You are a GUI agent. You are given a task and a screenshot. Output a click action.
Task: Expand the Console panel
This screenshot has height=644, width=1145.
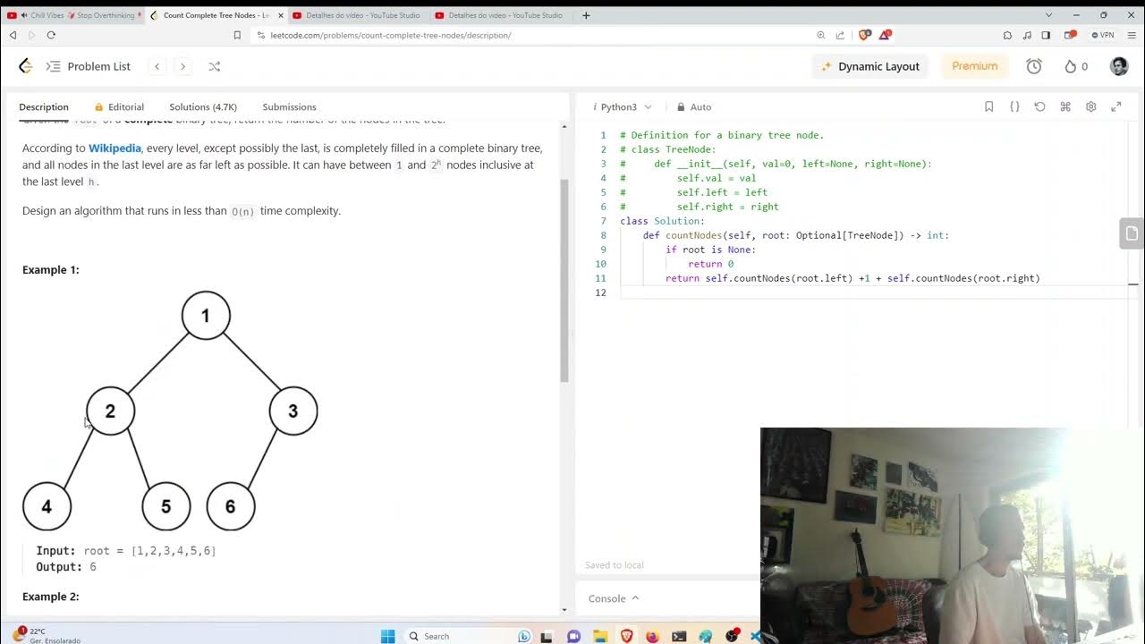614,598
